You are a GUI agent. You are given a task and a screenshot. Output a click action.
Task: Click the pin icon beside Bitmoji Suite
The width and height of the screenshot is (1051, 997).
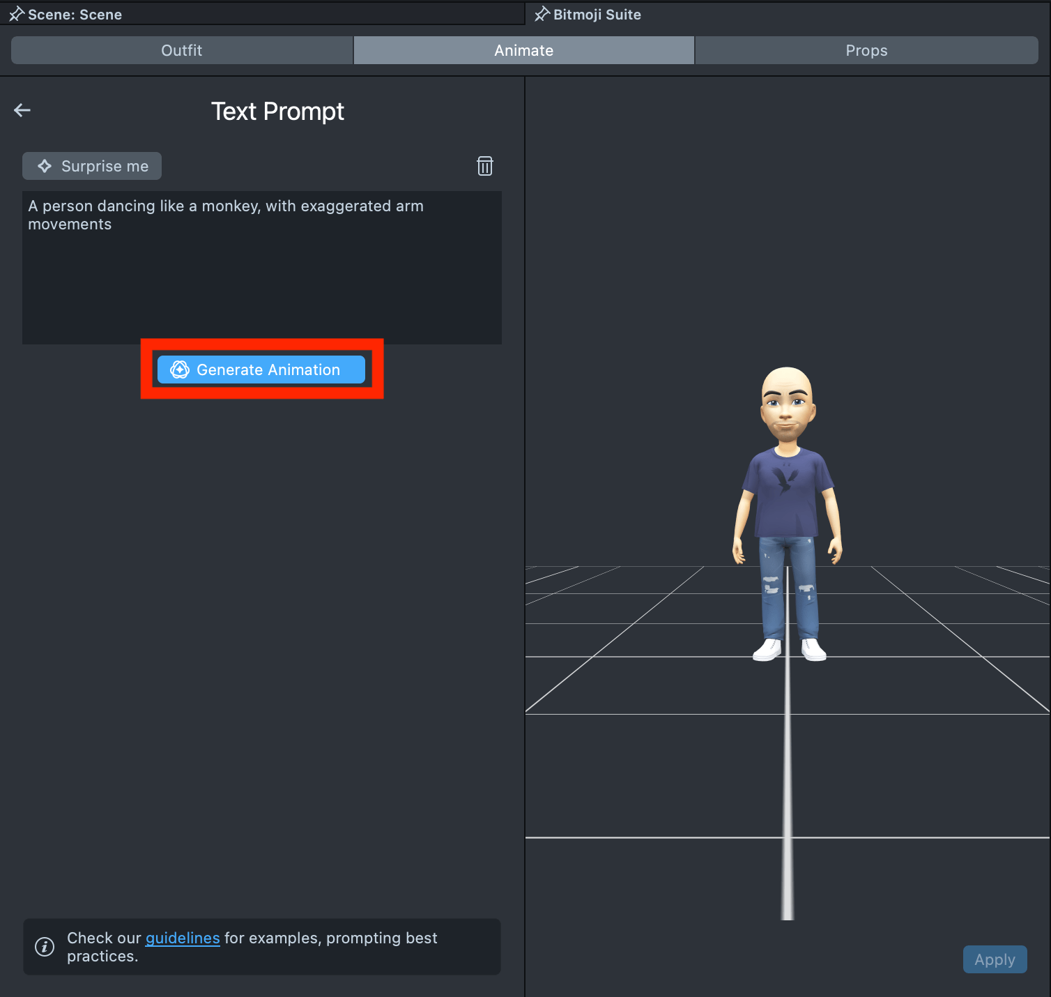pyautogui.click(x=542, y=15)
